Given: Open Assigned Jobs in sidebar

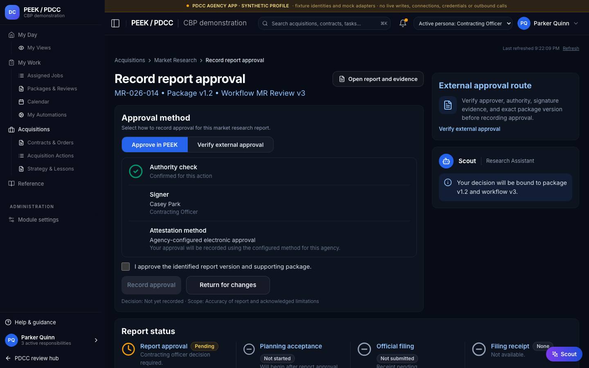Looking at the screenshot, I should pyautogui.click(x=45, y=76).
